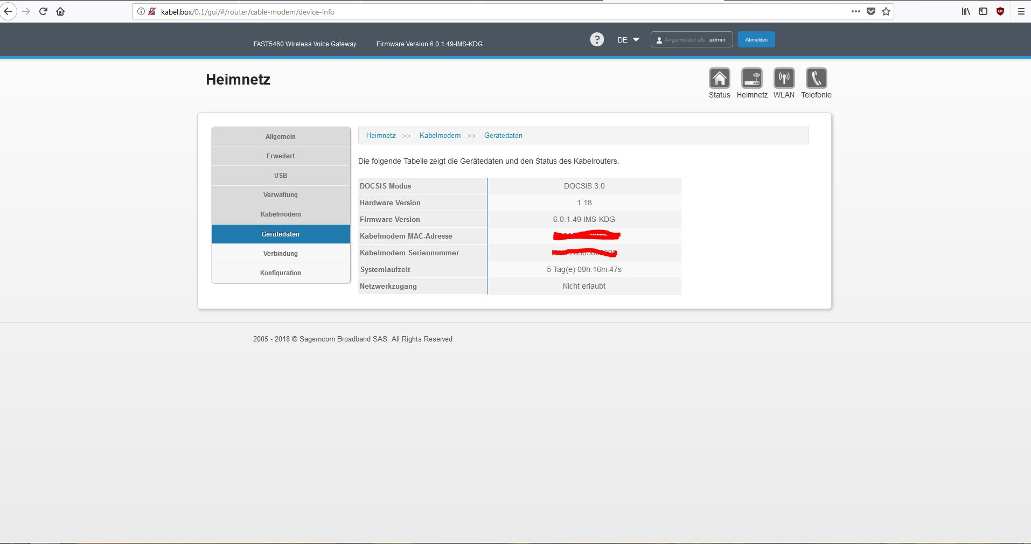Image resolution: width=1031 pixels, height=544 pixels.
Task: Open the browser library icon
Action: pos(966,11)
